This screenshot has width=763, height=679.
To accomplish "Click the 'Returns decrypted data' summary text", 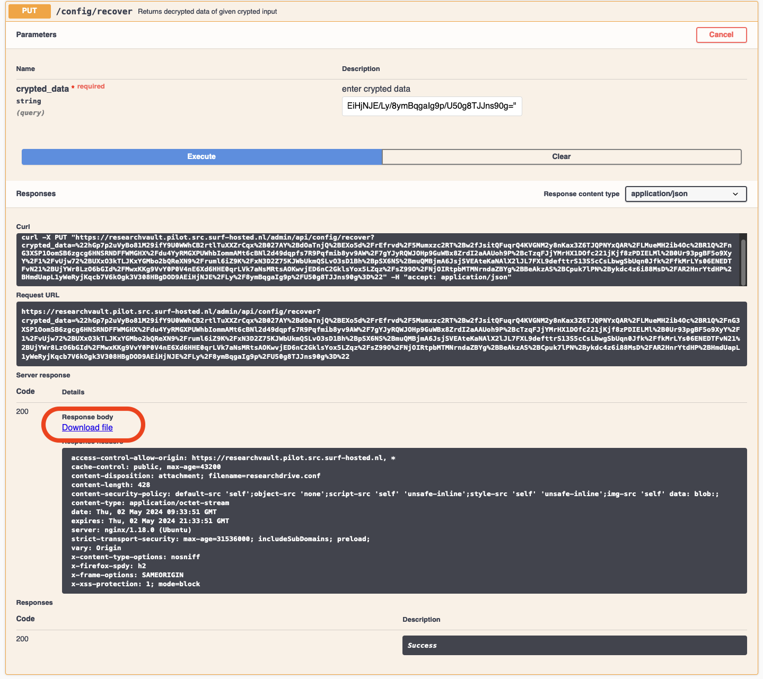I will [207, 12].
